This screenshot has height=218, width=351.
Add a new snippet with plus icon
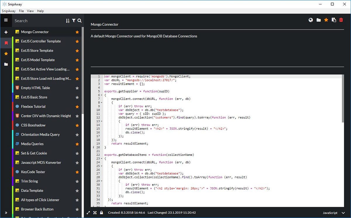pyautogui.click(x=6, y=32)
